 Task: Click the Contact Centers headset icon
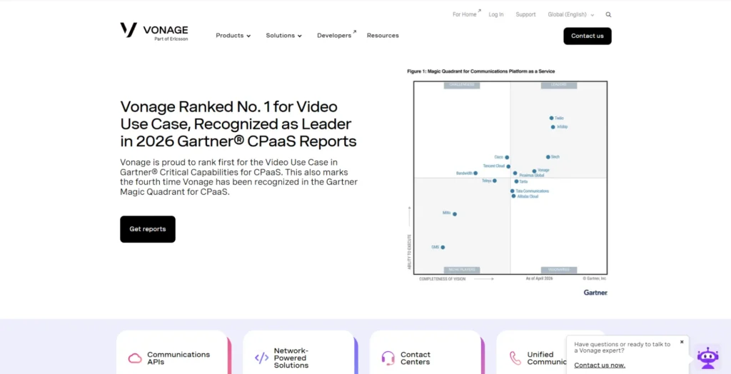point(388,358)
